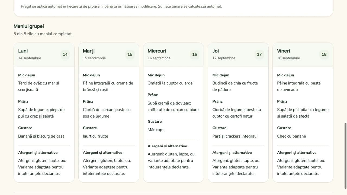Select "Supă cremă de dovleac" lunch text
Viewport: 347px width, 195px height.
click(x=173, y=106)
